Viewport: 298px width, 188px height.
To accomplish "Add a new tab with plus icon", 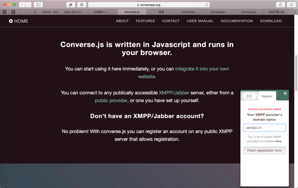I will tap(295, 12).
